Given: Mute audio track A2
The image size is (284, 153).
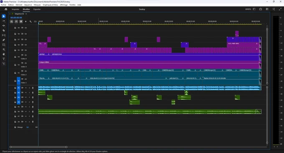Looking at the screenshot, I should 26,93.
